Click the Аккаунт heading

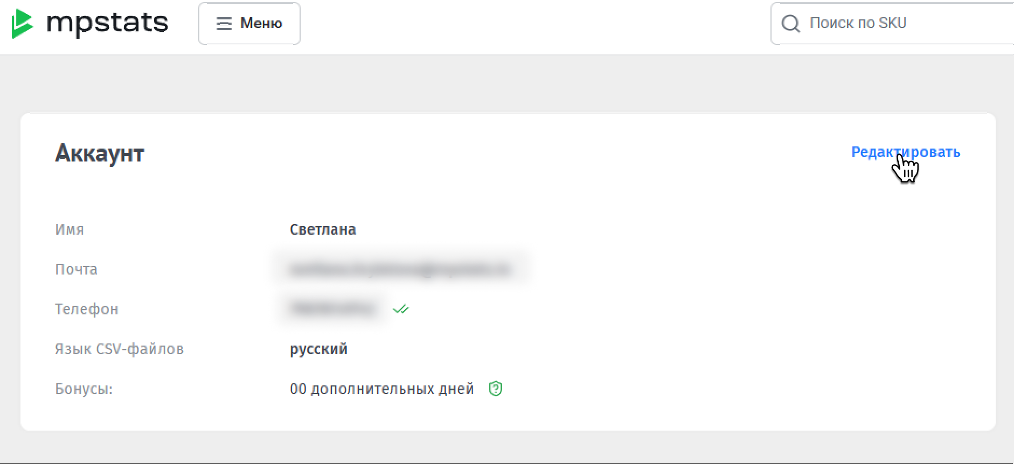click(x=100, y=153)
